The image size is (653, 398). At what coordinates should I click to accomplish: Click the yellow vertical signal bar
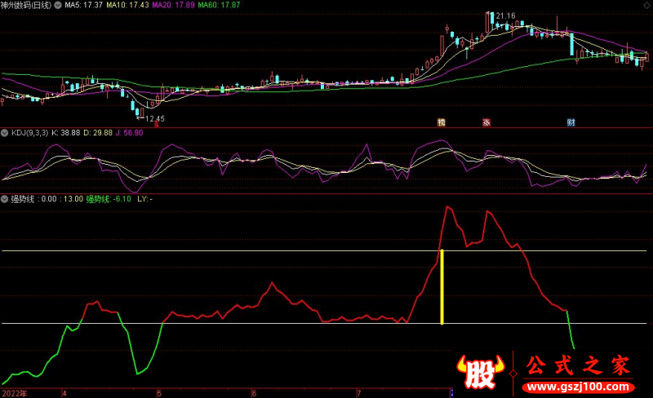442,287
